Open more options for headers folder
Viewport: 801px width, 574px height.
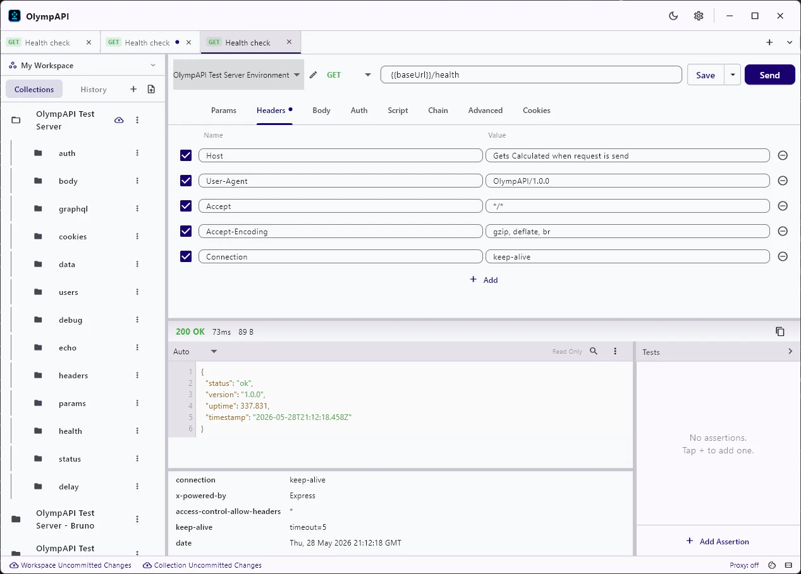click(137, 375)
